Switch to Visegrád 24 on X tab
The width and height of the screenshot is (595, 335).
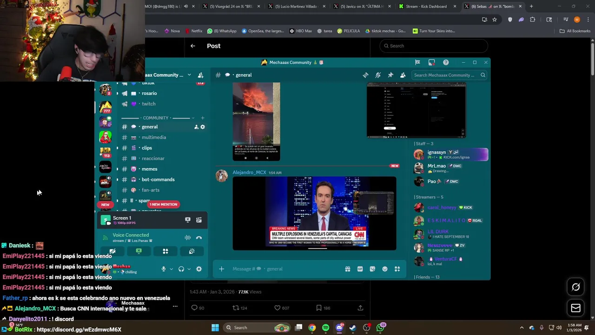[x=231, y=7]
